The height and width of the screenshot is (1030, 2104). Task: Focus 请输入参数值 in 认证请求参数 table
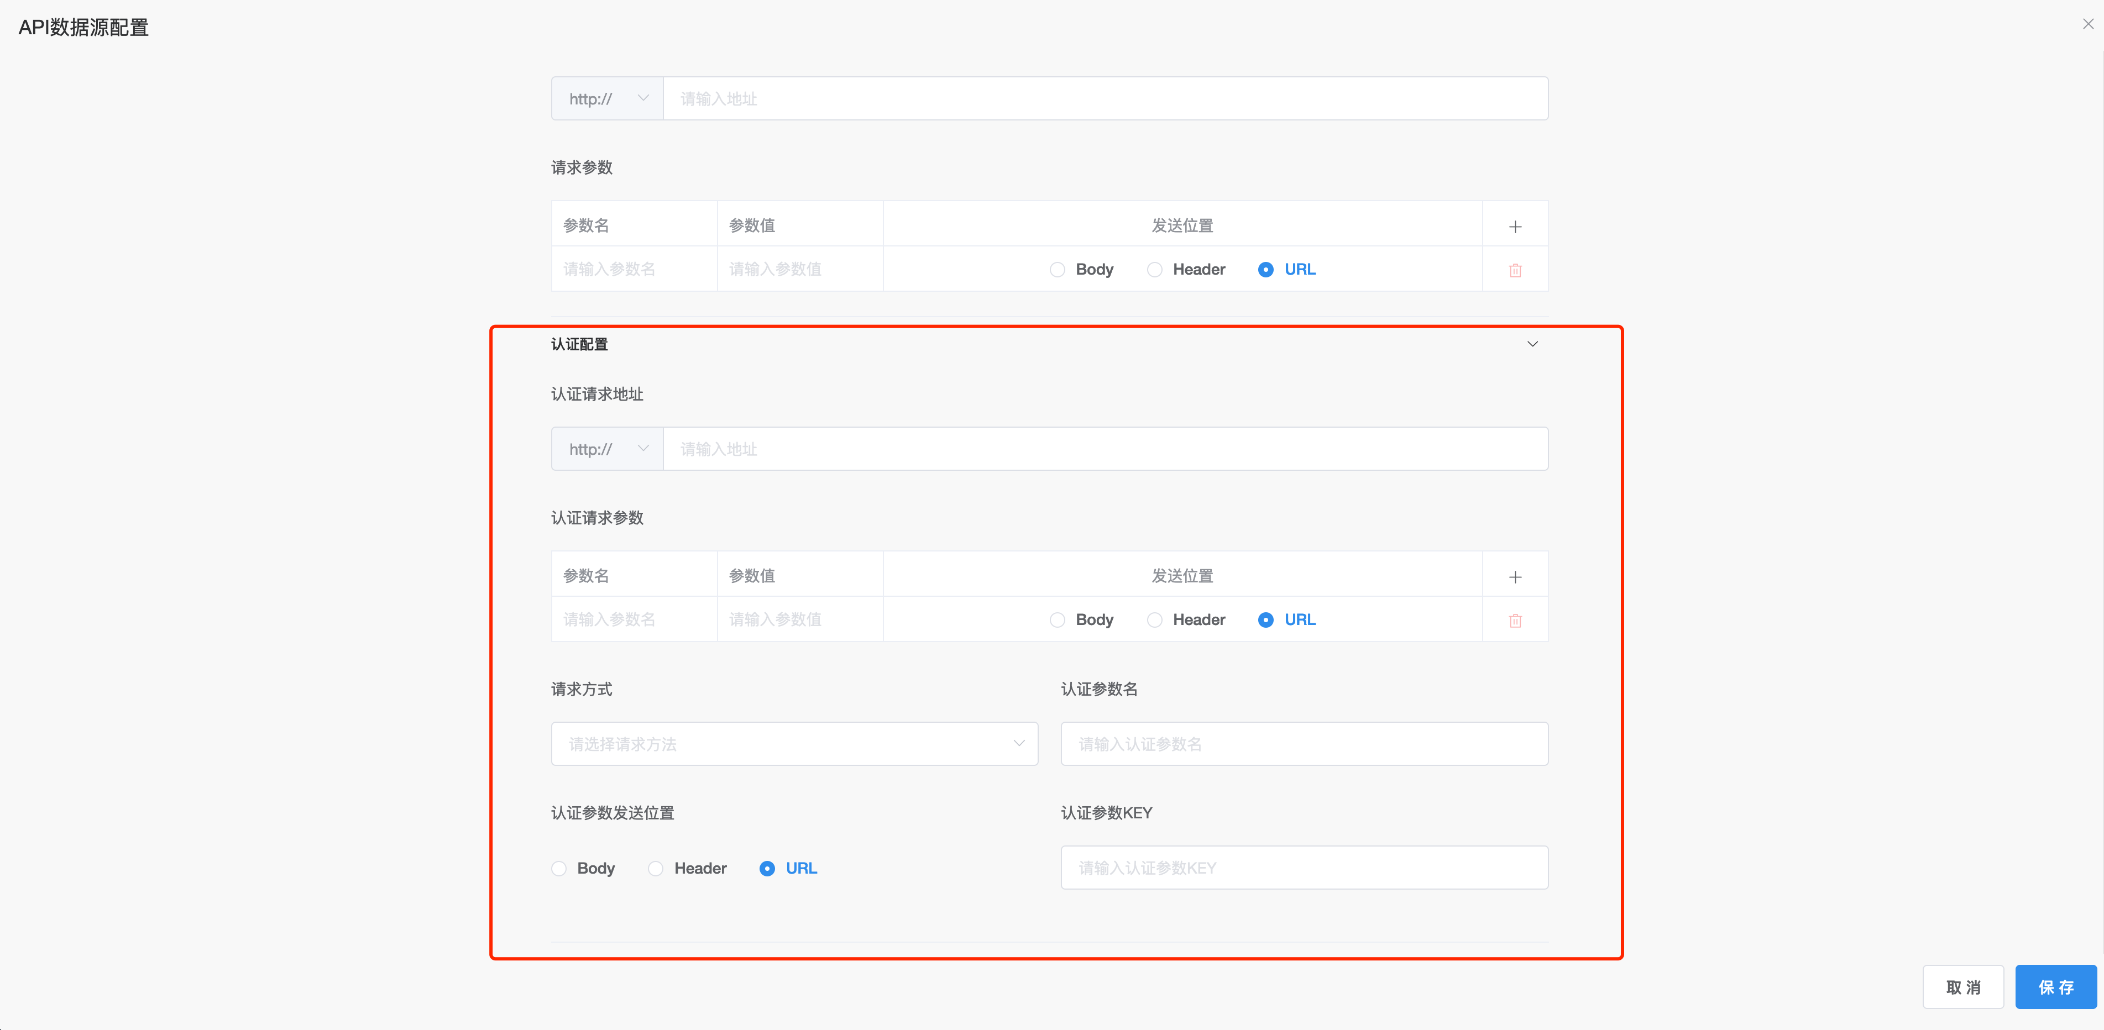pyautogui.click(x=799, y=619)
